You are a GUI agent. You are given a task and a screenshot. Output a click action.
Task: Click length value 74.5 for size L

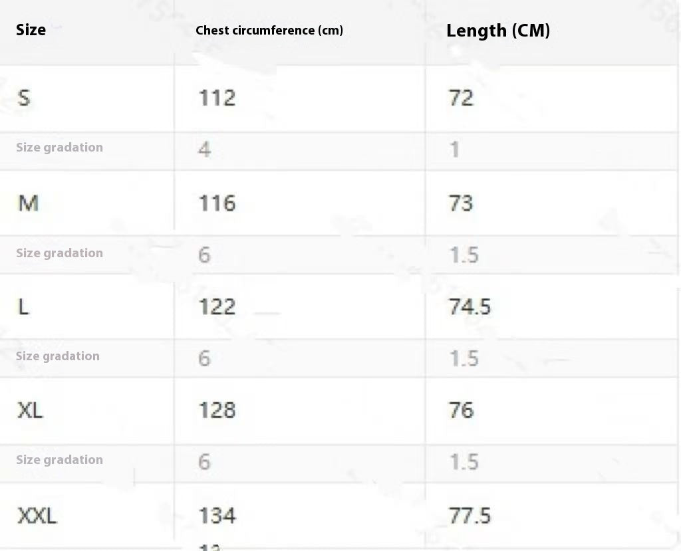[470, 306]
